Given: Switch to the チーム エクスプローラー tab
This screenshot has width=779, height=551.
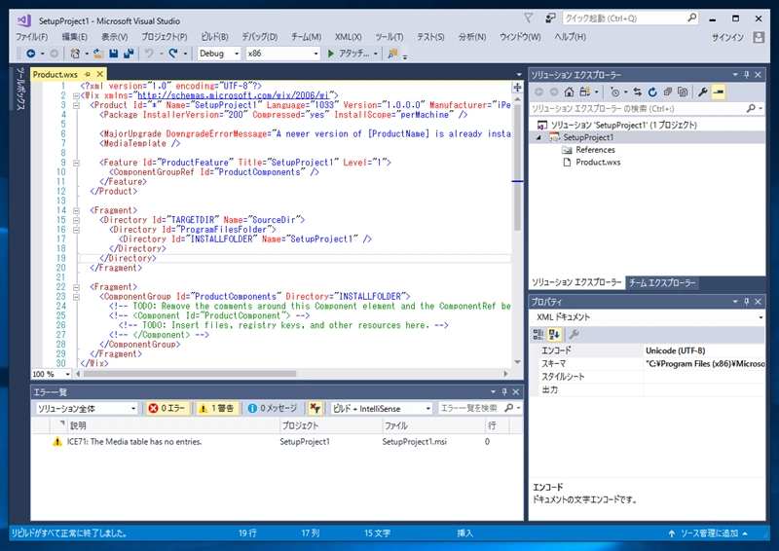Looking at the screenshot, I should pos(662,282).
